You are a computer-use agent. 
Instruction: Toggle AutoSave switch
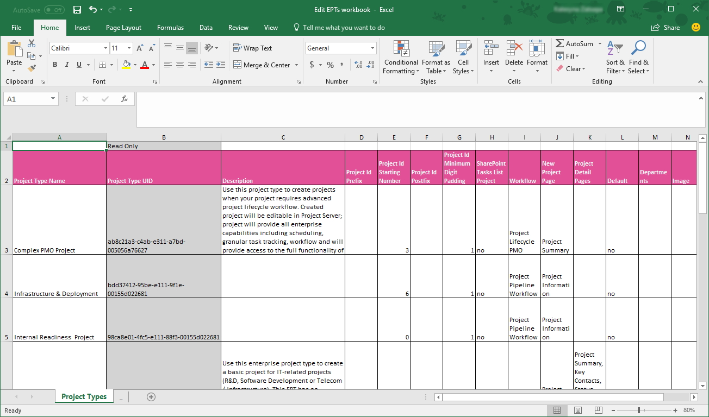tap(54, 10)
